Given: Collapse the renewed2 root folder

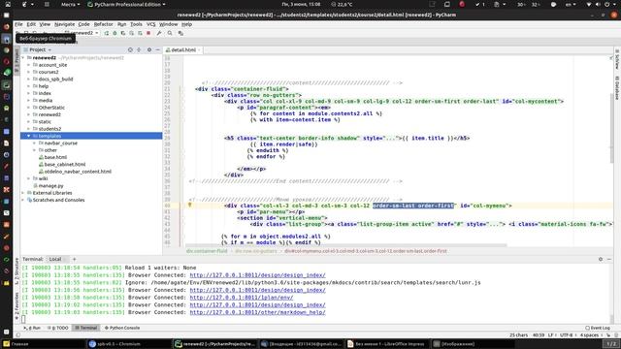Looking at the screenshot, I should (x=23, y=58).
